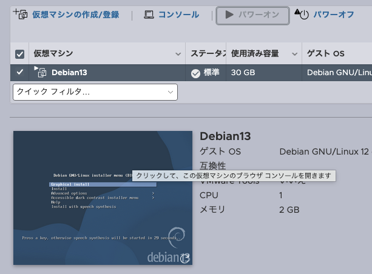This screenshot has height=274, width=372.
Task: Open 仮想マシンの作成/登録 link
Action: pos(76,15)
